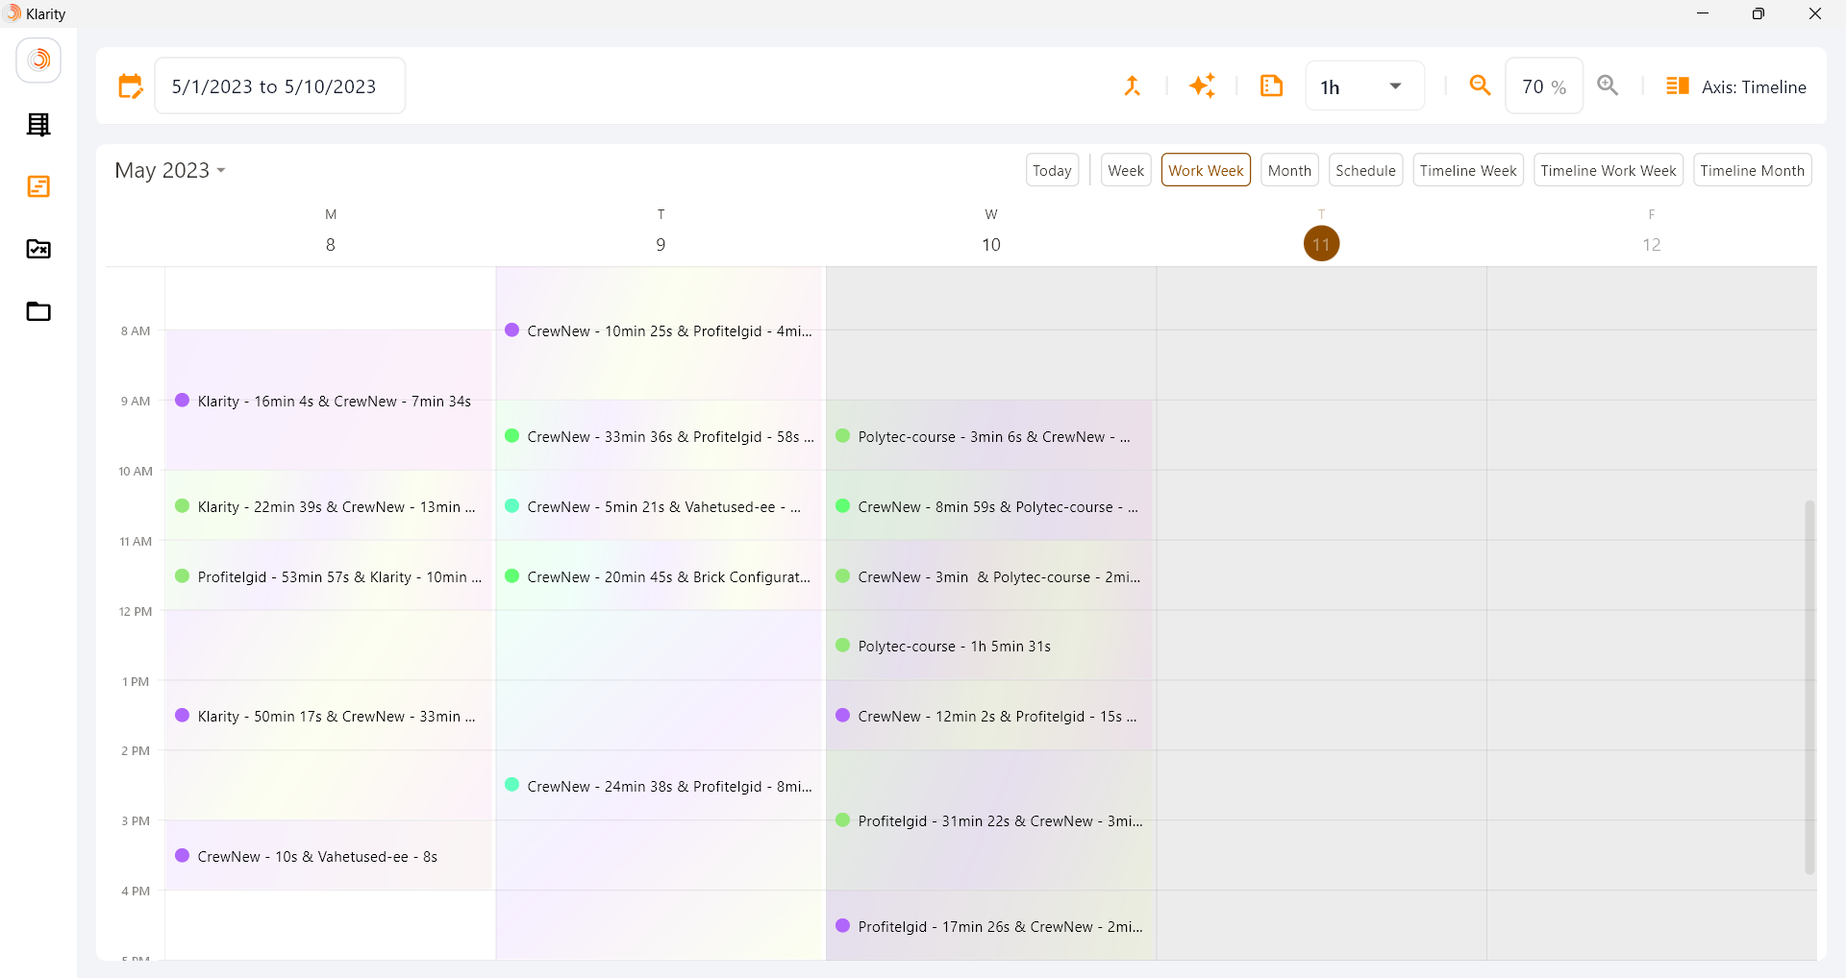Click the orange note toolbar icon

point(1271,86)
